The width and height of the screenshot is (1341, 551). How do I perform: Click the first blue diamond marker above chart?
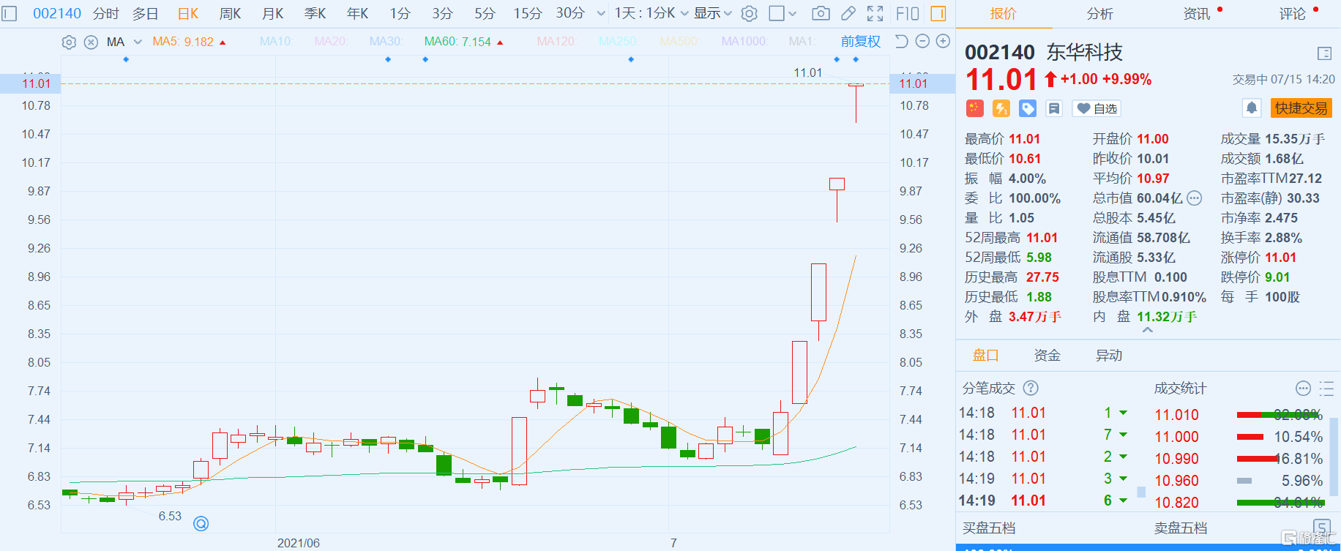(126, 59)
